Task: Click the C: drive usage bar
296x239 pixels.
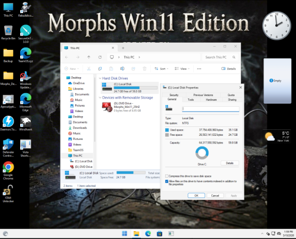Action: [136, 88]
